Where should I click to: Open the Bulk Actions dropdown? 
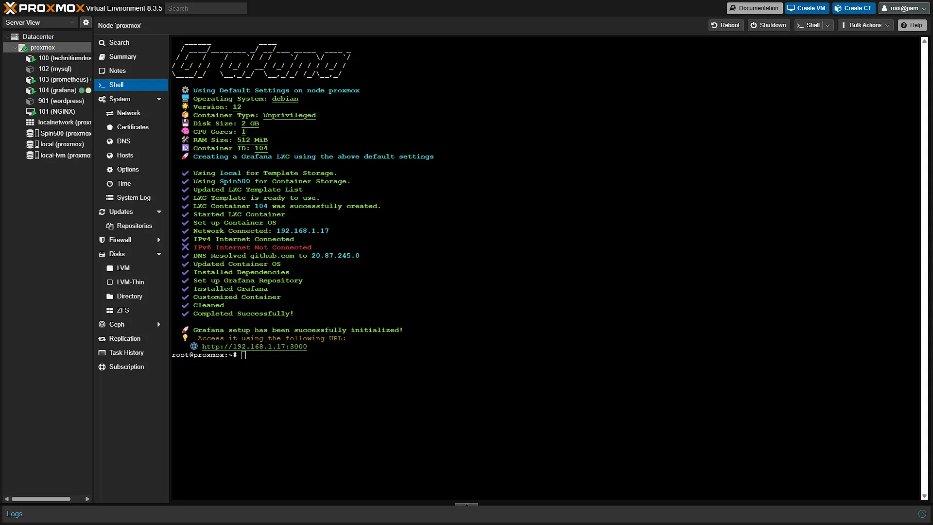pyautogui.click(x=865, y=25)
